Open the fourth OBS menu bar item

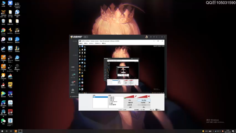(98, 43)
